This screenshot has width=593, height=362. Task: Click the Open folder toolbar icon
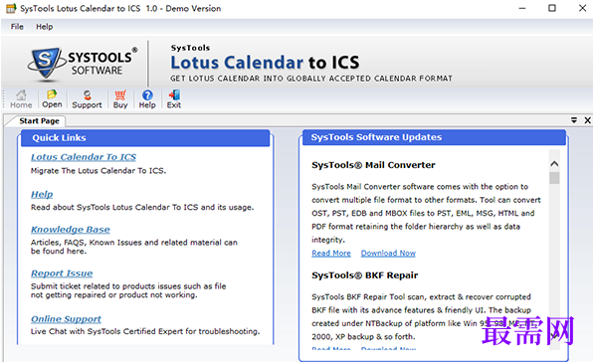click(x=52, y=99)
